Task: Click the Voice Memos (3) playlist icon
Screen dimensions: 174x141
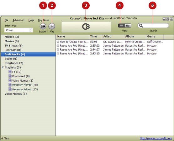Action: [x=10, y=80]
